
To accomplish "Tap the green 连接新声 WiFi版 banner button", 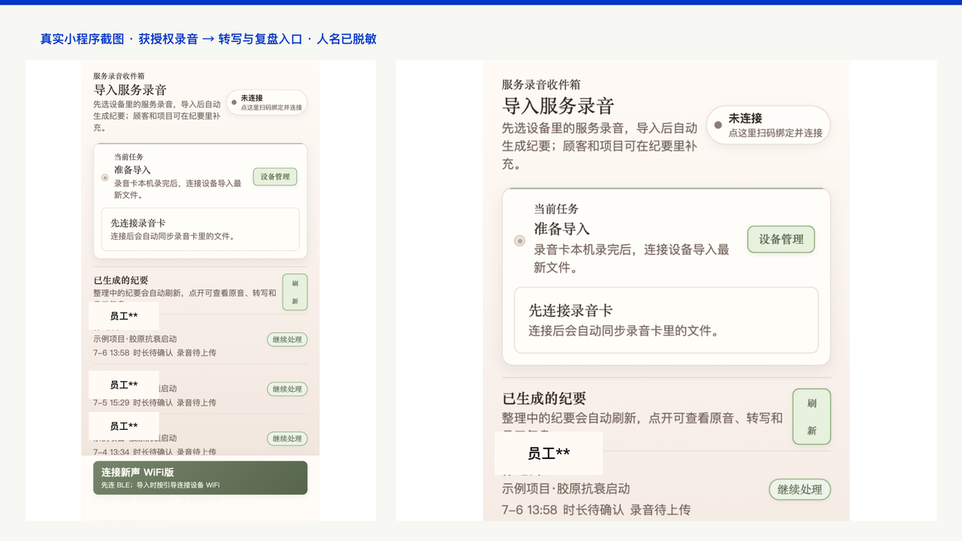I will [200, 478].
